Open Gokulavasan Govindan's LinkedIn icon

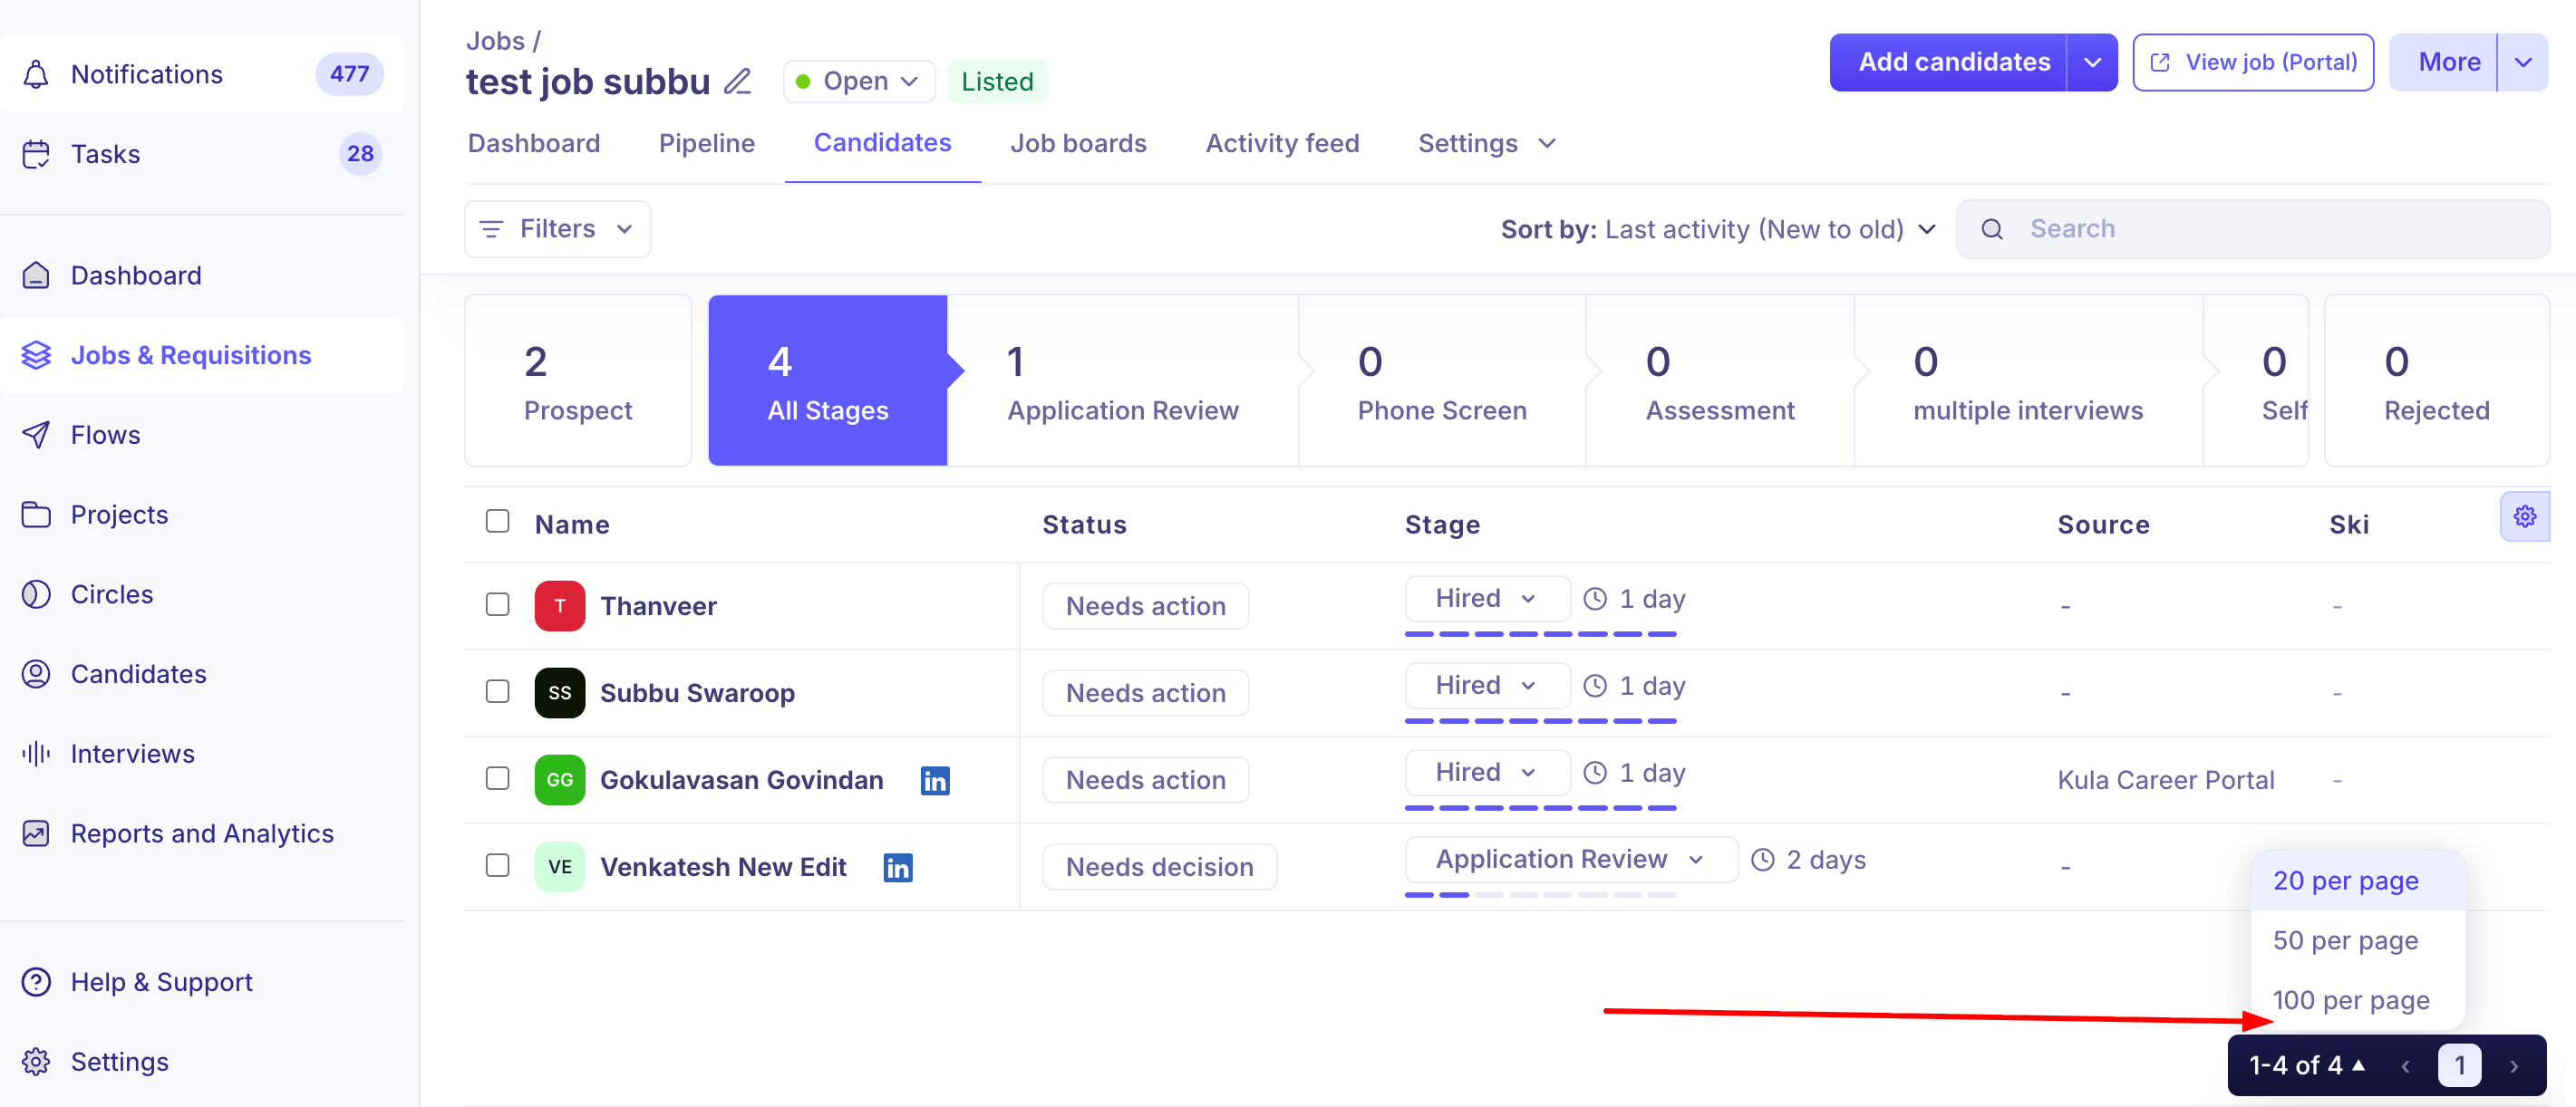point(935,780)
